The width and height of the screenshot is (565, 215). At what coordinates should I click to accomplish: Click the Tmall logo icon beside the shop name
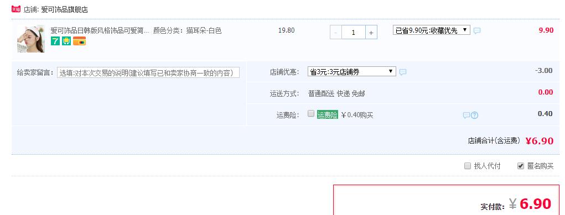[16, 9]
